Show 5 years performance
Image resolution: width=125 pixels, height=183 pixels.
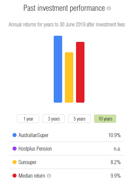79,119
